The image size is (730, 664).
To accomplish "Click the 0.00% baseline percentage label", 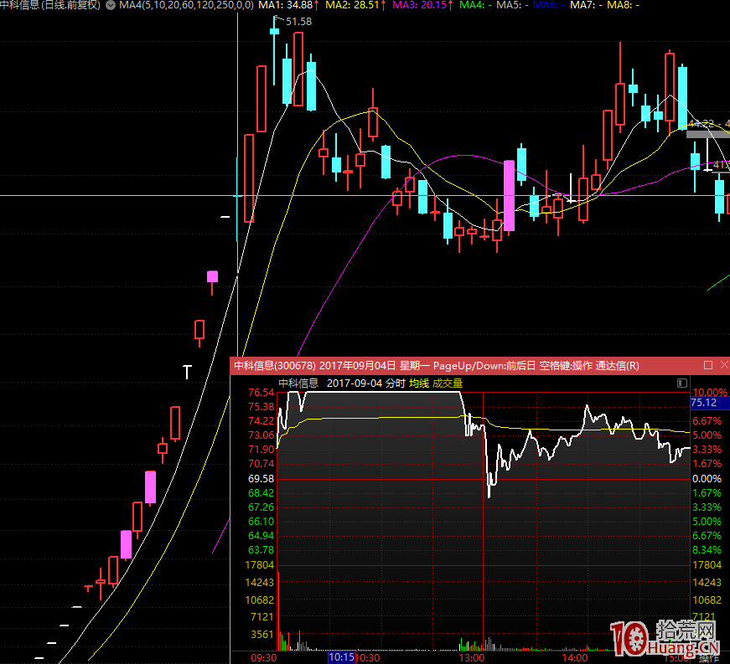I will click(x=707, y=478).
